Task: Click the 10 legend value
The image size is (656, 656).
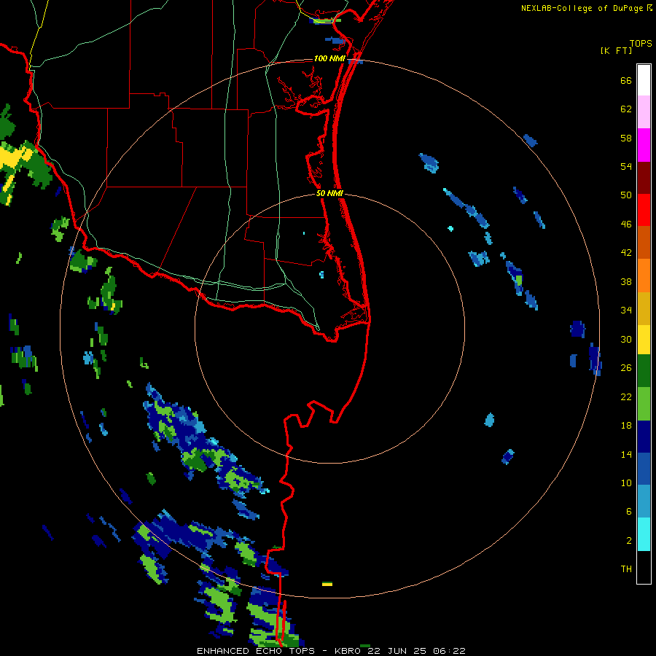Action: tap(626, 483)
